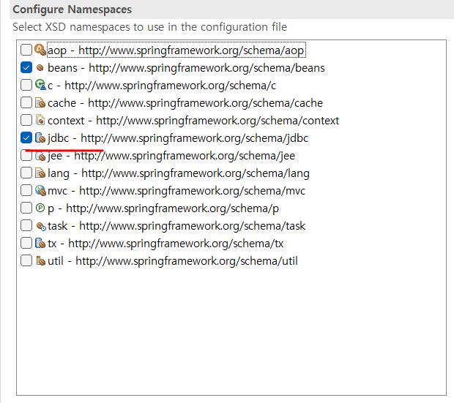The width and height of the screenshot is (454, 403).
Task: Tick the task namespace checkbox
Action: tap(26, 225)
